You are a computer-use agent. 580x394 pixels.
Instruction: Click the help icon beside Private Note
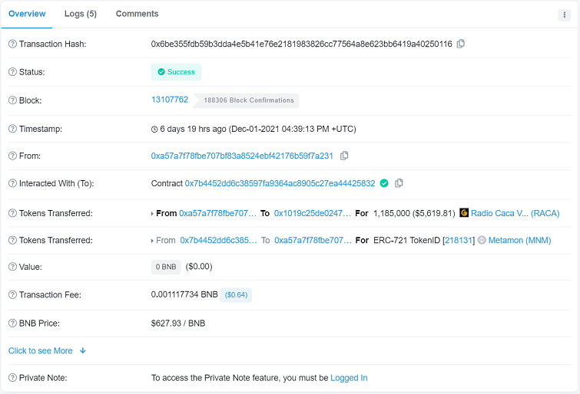point(12,378)
